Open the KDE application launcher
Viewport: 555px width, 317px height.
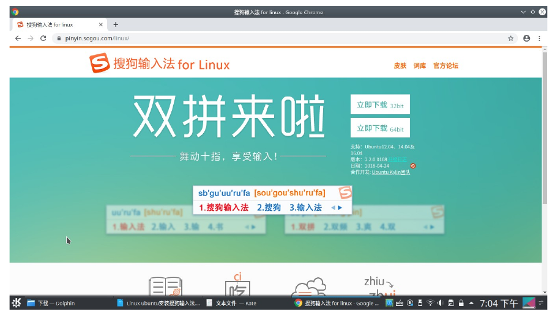click(x=17, y=303)
